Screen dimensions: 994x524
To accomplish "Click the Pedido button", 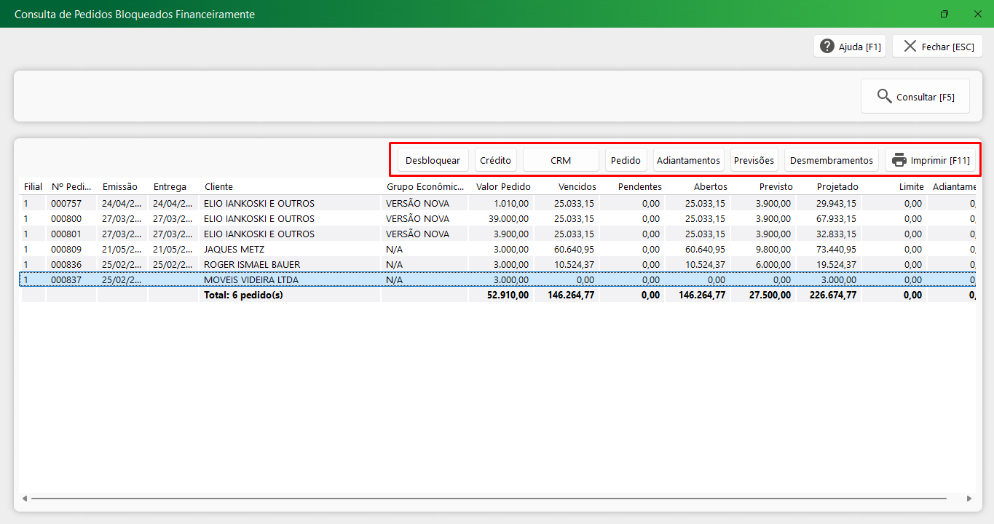I will pos(626,160).
